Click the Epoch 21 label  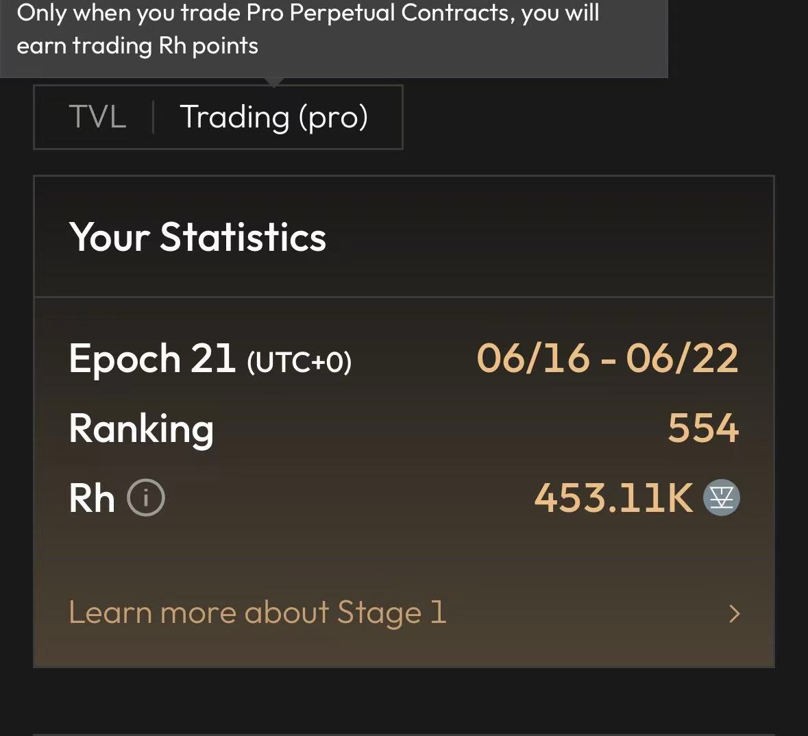coord(153,358)
